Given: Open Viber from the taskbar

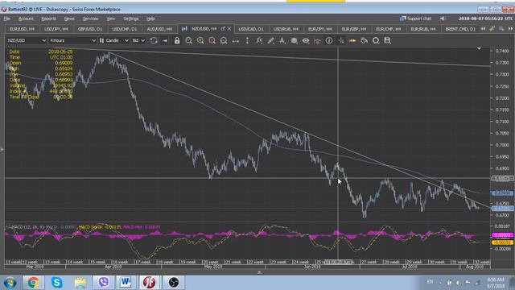Looking at the screenshot, I should pyautogui.click(x=104, y=283).
